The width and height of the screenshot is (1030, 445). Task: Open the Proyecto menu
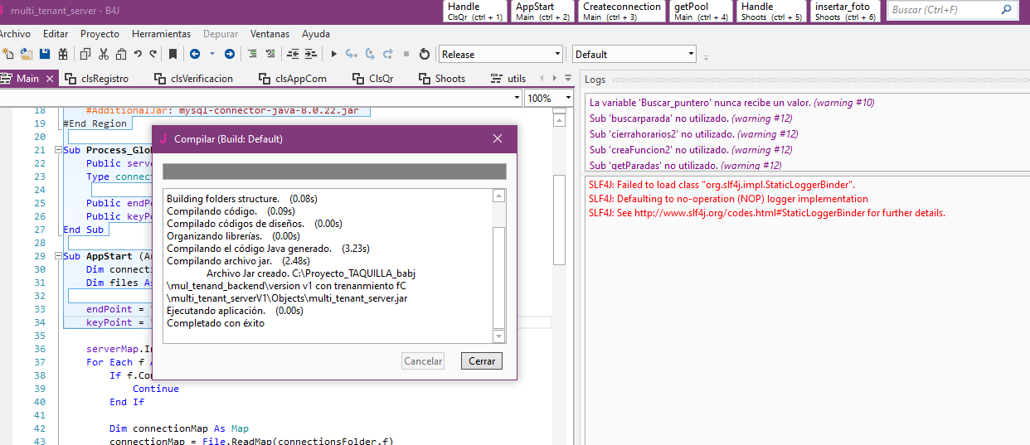click(x=100, y=34)
